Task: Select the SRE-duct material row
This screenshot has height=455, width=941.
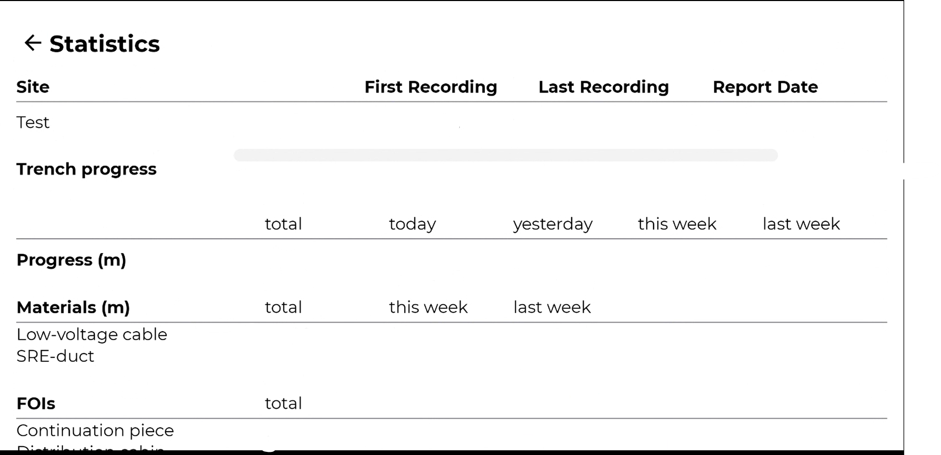Action: click(55, 356)
